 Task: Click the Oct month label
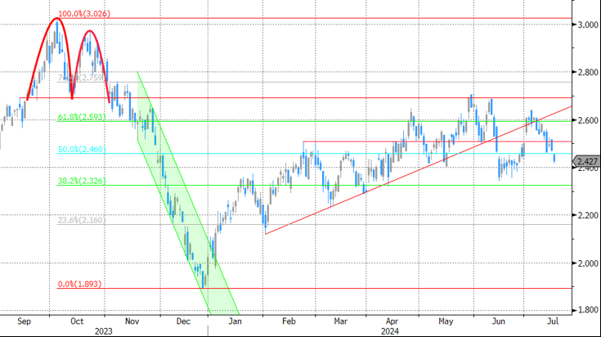coord(77,321)
